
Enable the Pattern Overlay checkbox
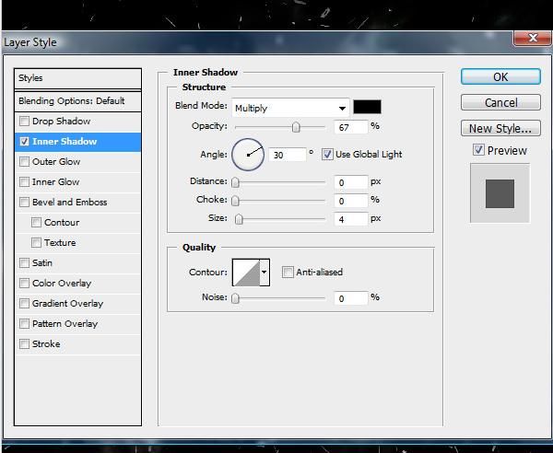point(24,324)
